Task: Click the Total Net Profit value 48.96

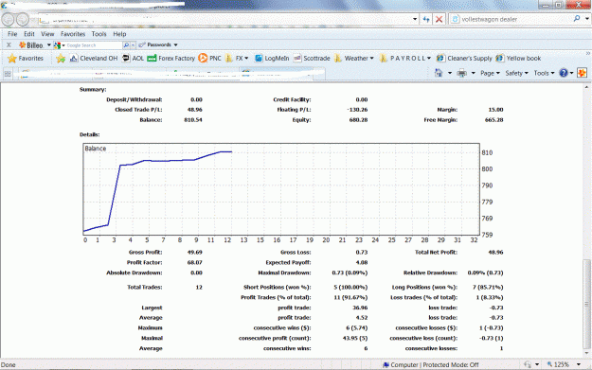Action: [x=495, y=253]
